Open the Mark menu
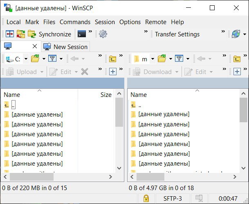 (32, 22)
